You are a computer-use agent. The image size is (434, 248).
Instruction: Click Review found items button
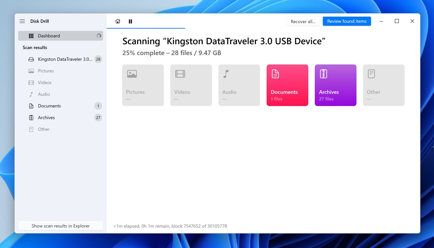(x=347, y=21)
